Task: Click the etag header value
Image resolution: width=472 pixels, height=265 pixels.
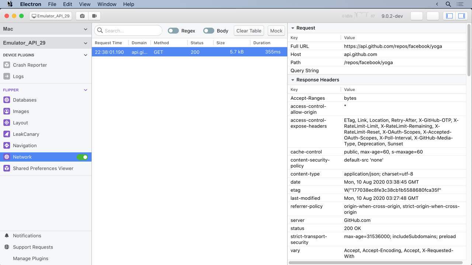Action: click(393, 190)
